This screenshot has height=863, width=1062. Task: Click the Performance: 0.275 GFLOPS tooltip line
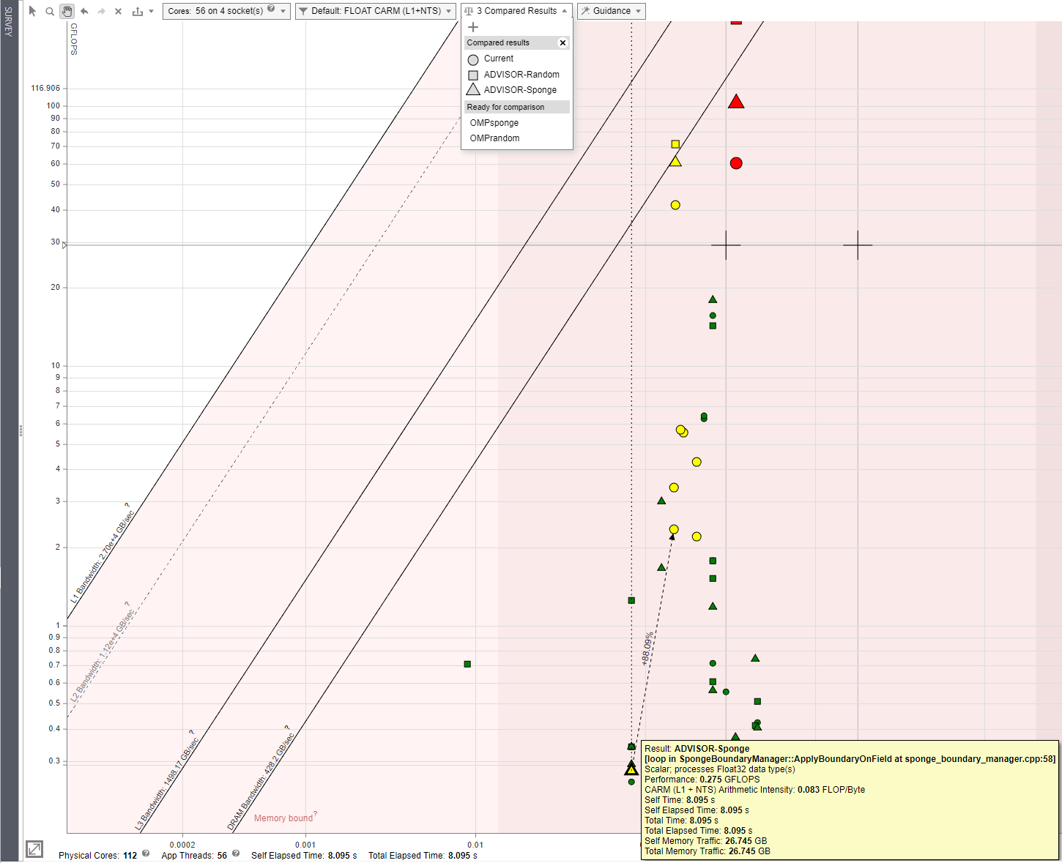[x=702, y=780]
